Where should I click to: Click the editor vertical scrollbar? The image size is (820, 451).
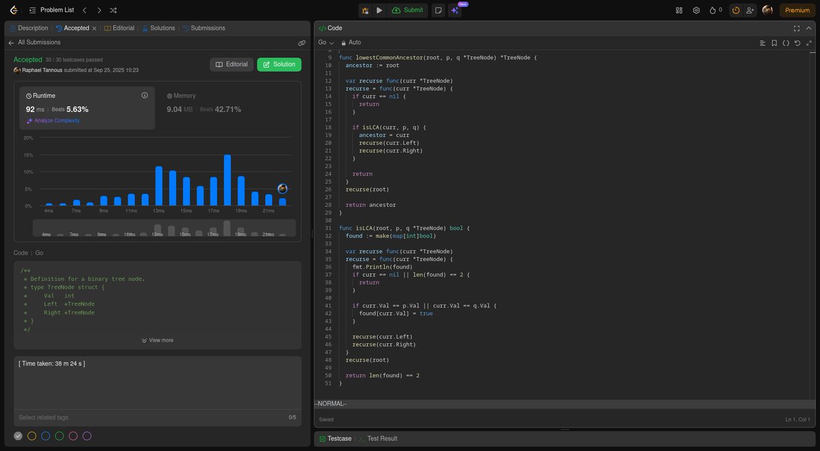coord(813,225)
